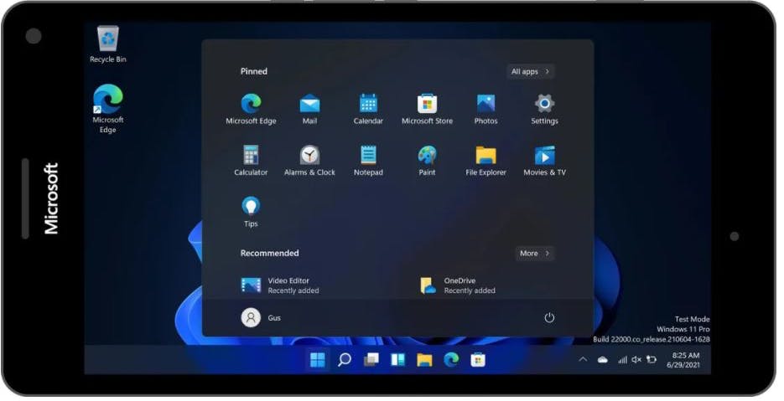Open Search from the taskbar
The height and width of the screenshot is (401, 784).
point(344,359)
